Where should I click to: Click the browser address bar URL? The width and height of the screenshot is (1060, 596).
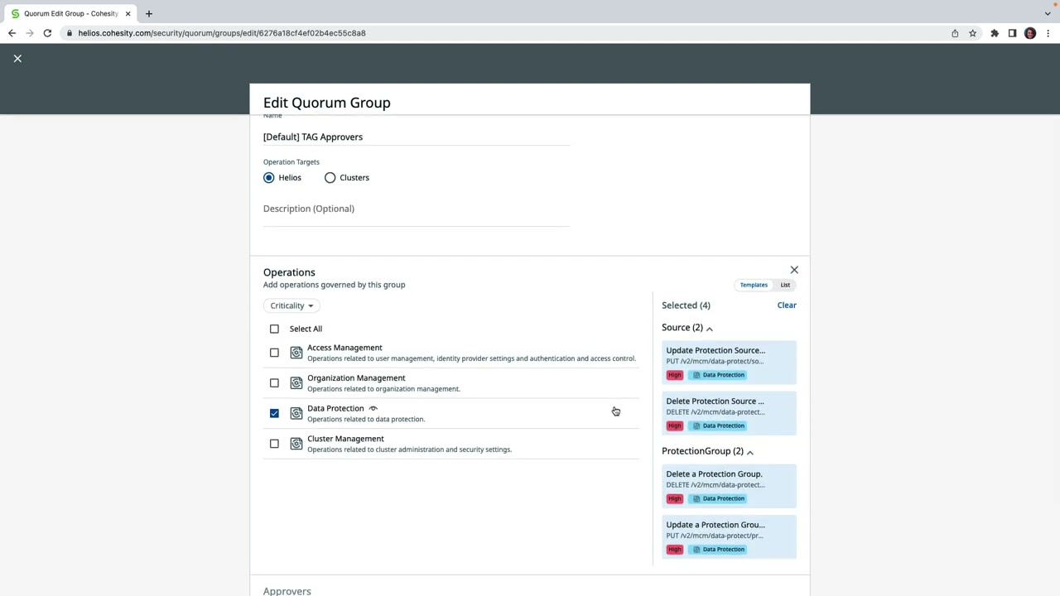[222, 33]
